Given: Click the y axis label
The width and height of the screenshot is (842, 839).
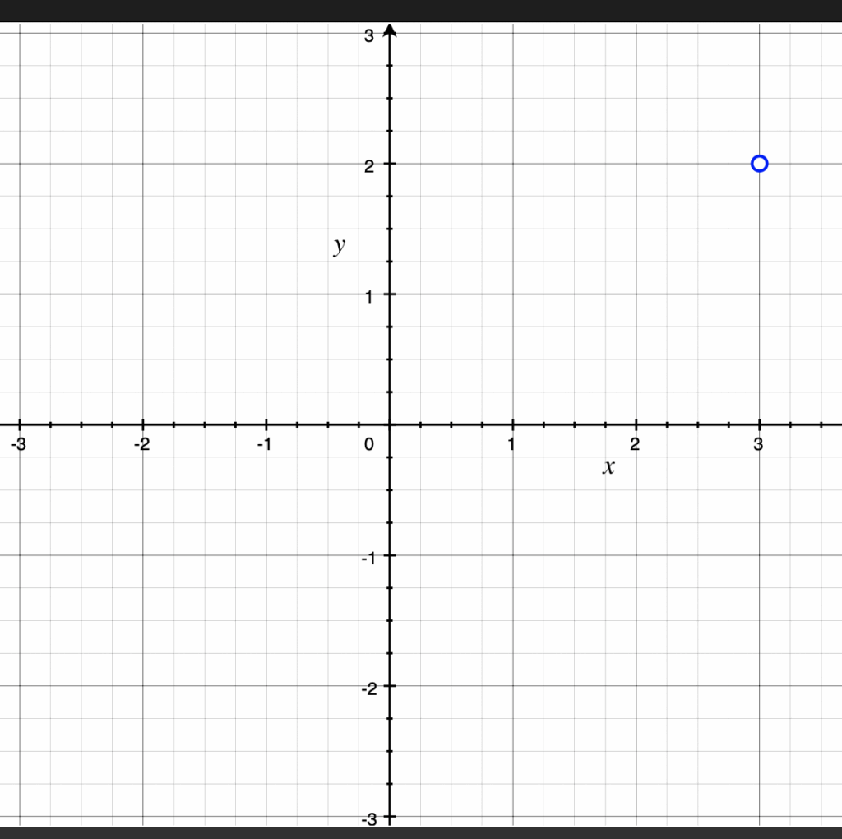Looking at the screenshot, I should pyautogui.click(x=339, y=245).
